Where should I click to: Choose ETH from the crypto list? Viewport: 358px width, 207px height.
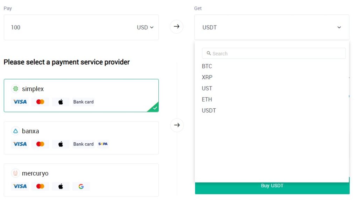[207, 99]
